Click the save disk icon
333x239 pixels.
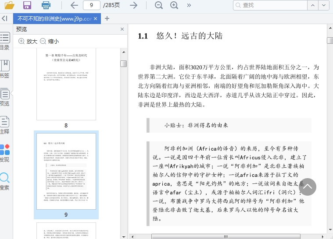click(x=27, y=5)
